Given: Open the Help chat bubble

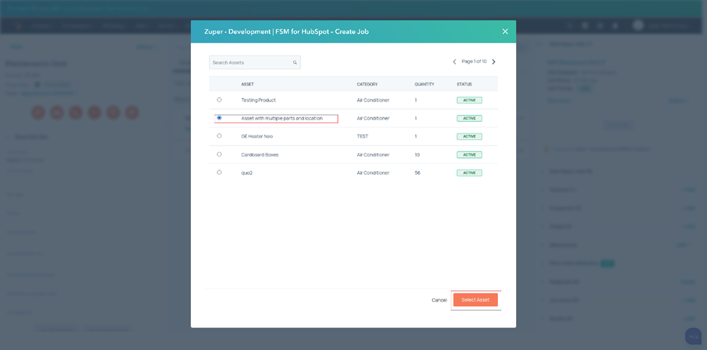Looking at the screenshot, I should coord(693,336).
